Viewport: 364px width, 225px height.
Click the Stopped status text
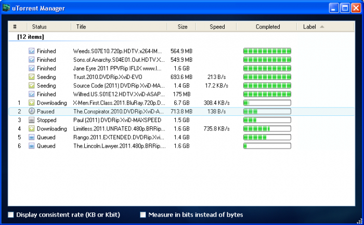(x=46, y=120)
